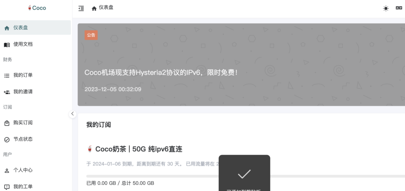
Task: Collapse sidebar using round chevron handle
Action: pos(73,114)
